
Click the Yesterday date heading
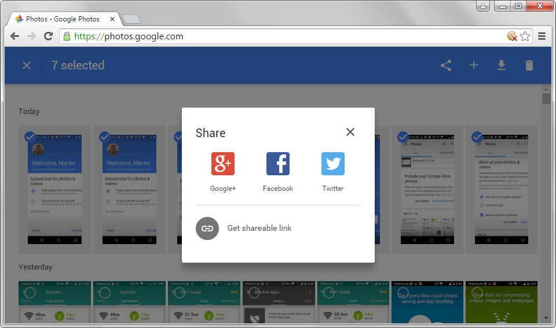[35, 267]
